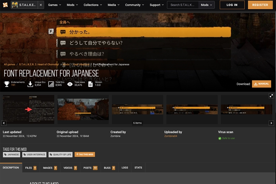Image resolution: width=276 pixels, height=184 pixels.
Task: Click the REGISTER button
Action: pyautogui.click(x=260, y=5)
